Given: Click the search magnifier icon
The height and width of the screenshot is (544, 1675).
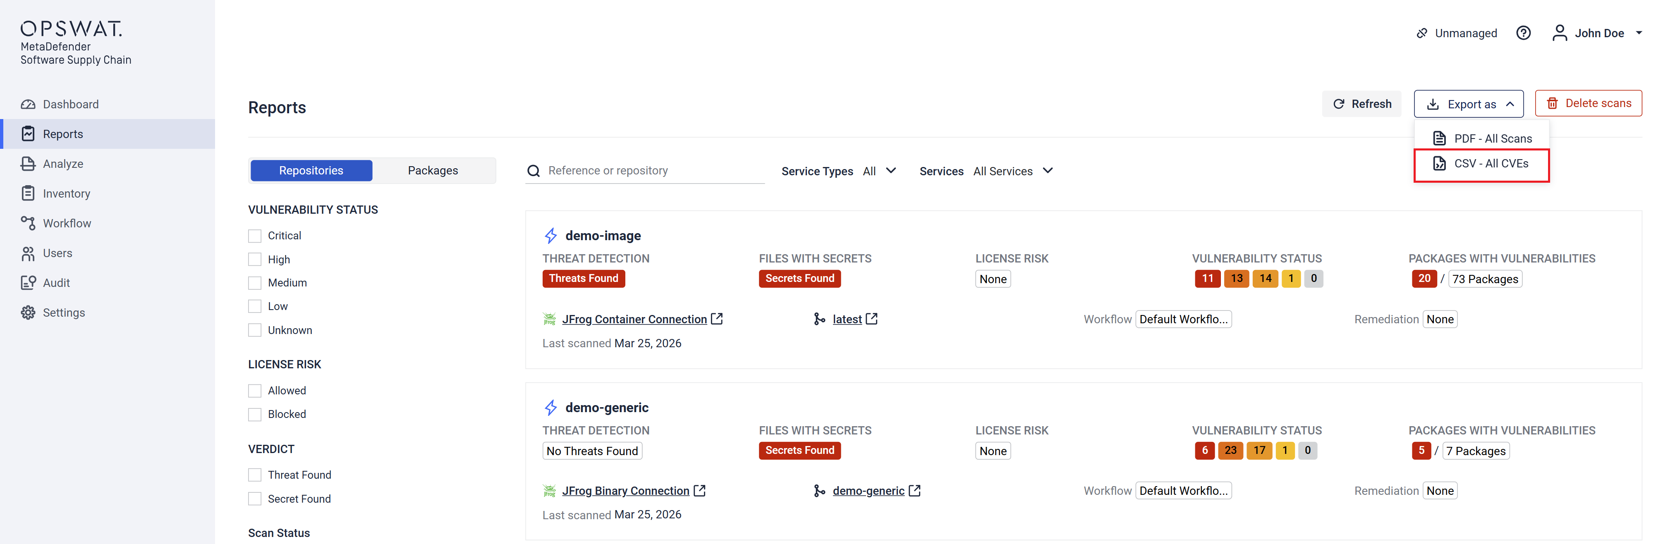Looking at the screenshot, I should (534, 171).
